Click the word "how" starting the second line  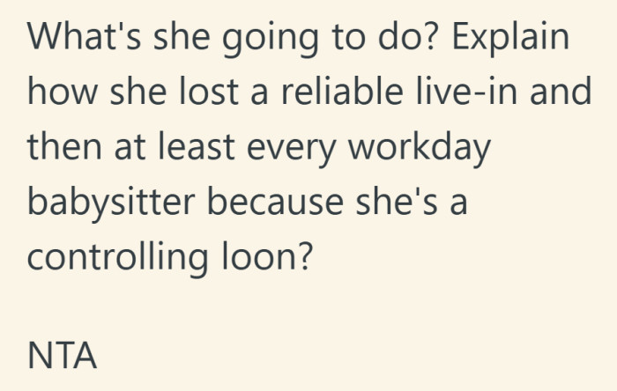coord(63,92)
